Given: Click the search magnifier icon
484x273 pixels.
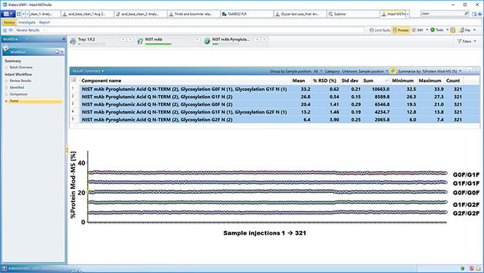Looking at the screenshot, I should 467,14.
